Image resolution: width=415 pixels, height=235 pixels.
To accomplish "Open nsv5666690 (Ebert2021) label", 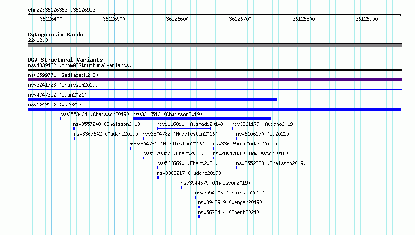I will (x=187, y=163).
